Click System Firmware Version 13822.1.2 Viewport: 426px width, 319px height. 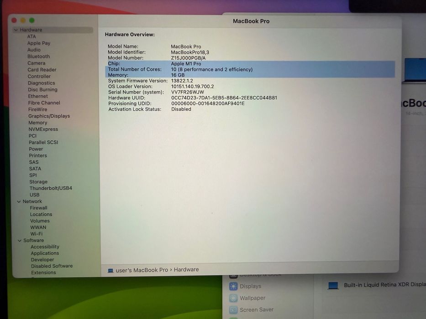182,81
